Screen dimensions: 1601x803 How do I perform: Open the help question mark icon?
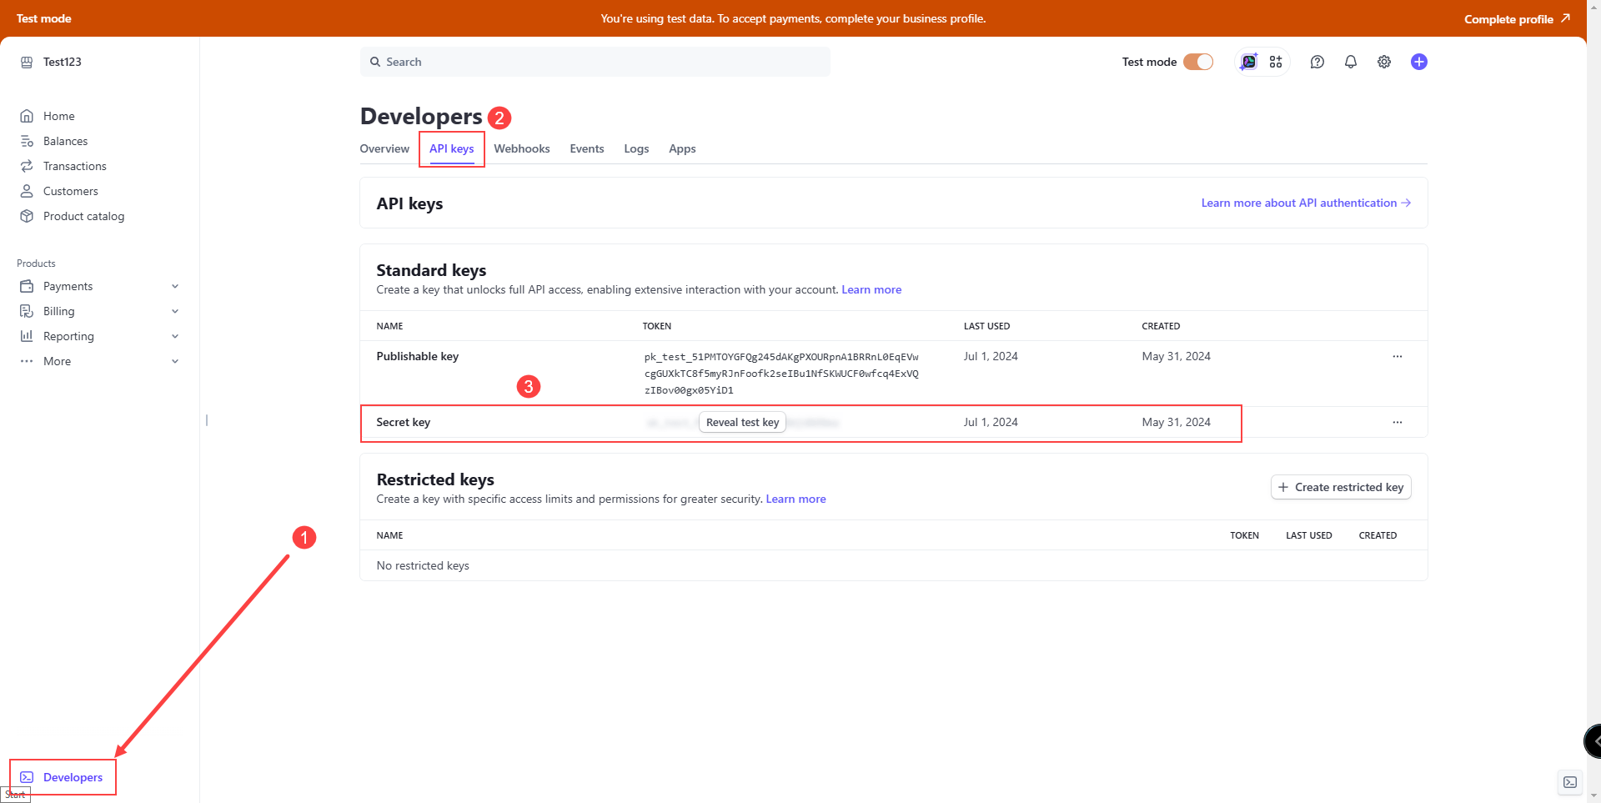[1317, 62]
